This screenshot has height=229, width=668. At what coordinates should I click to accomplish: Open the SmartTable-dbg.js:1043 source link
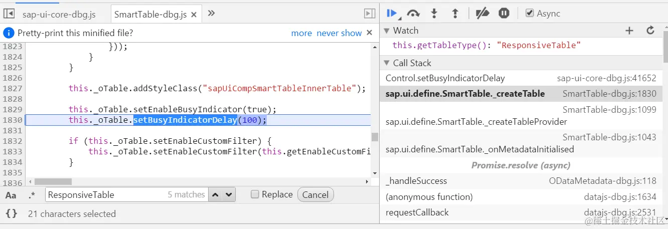609,137
